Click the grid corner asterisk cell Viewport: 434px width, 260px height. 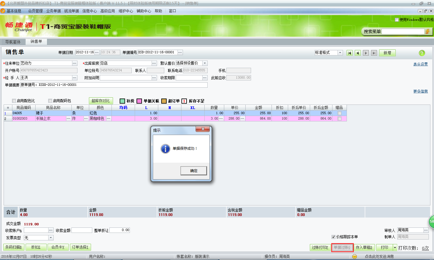[8, 108]
